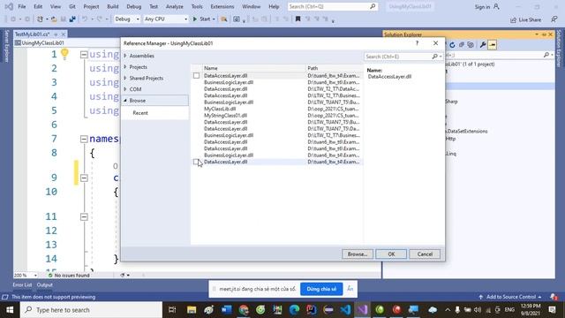Open the Start button dropdown arrow

(x=214, y=19)
